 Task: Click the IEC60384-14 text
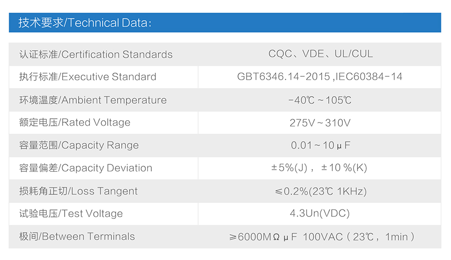369,77
